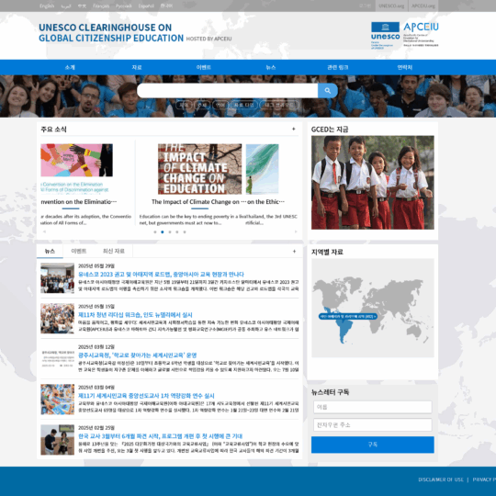
Task: Switch to the 이벤트 tab
Action: click(79, 251)
